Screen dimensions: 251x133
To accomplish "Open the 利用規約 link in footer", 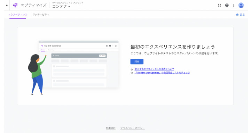I will [x=111, y=128].
